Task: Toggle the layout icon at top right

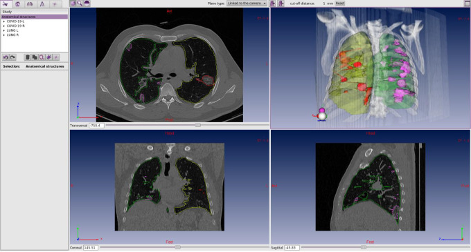Action: [x=467, y=3]
